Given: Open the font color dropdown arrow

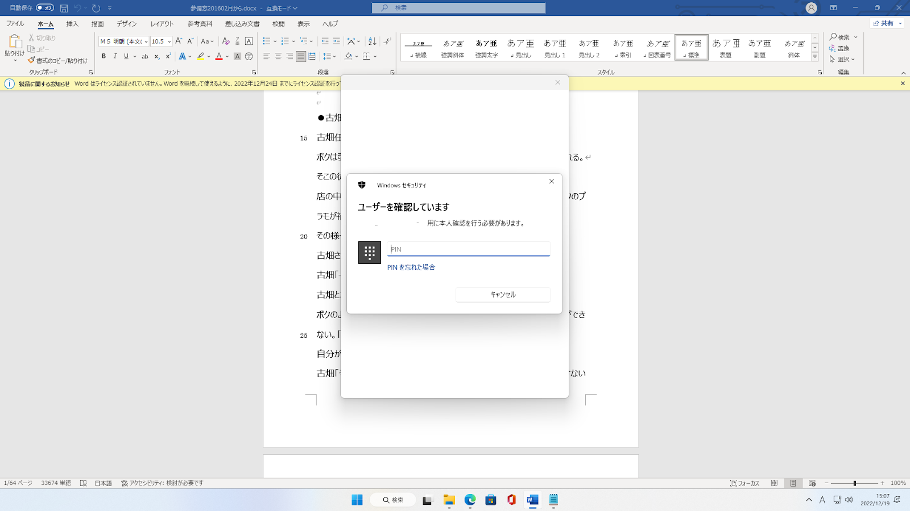Looking at the screenshot, I should [x=227, y=56].
